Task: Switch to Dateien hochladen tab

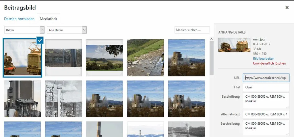Action: (x=19, y=19)
